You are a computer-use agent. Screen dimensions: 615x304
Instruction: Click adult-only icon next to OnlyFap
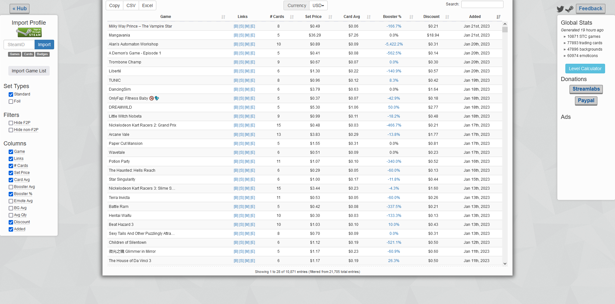152,98
